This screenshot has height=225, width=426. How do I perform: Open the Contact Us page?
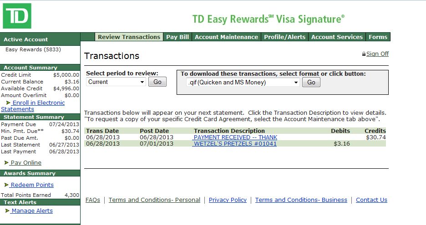[371, 200]
